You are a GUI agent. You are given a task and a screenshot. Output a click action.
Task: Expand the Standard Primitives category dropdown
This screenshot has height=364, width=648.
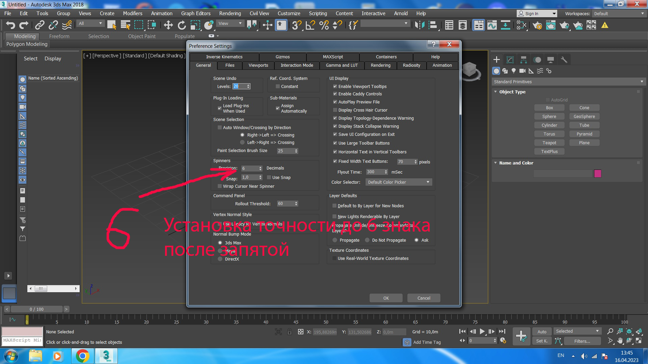(x=569, y=82)
